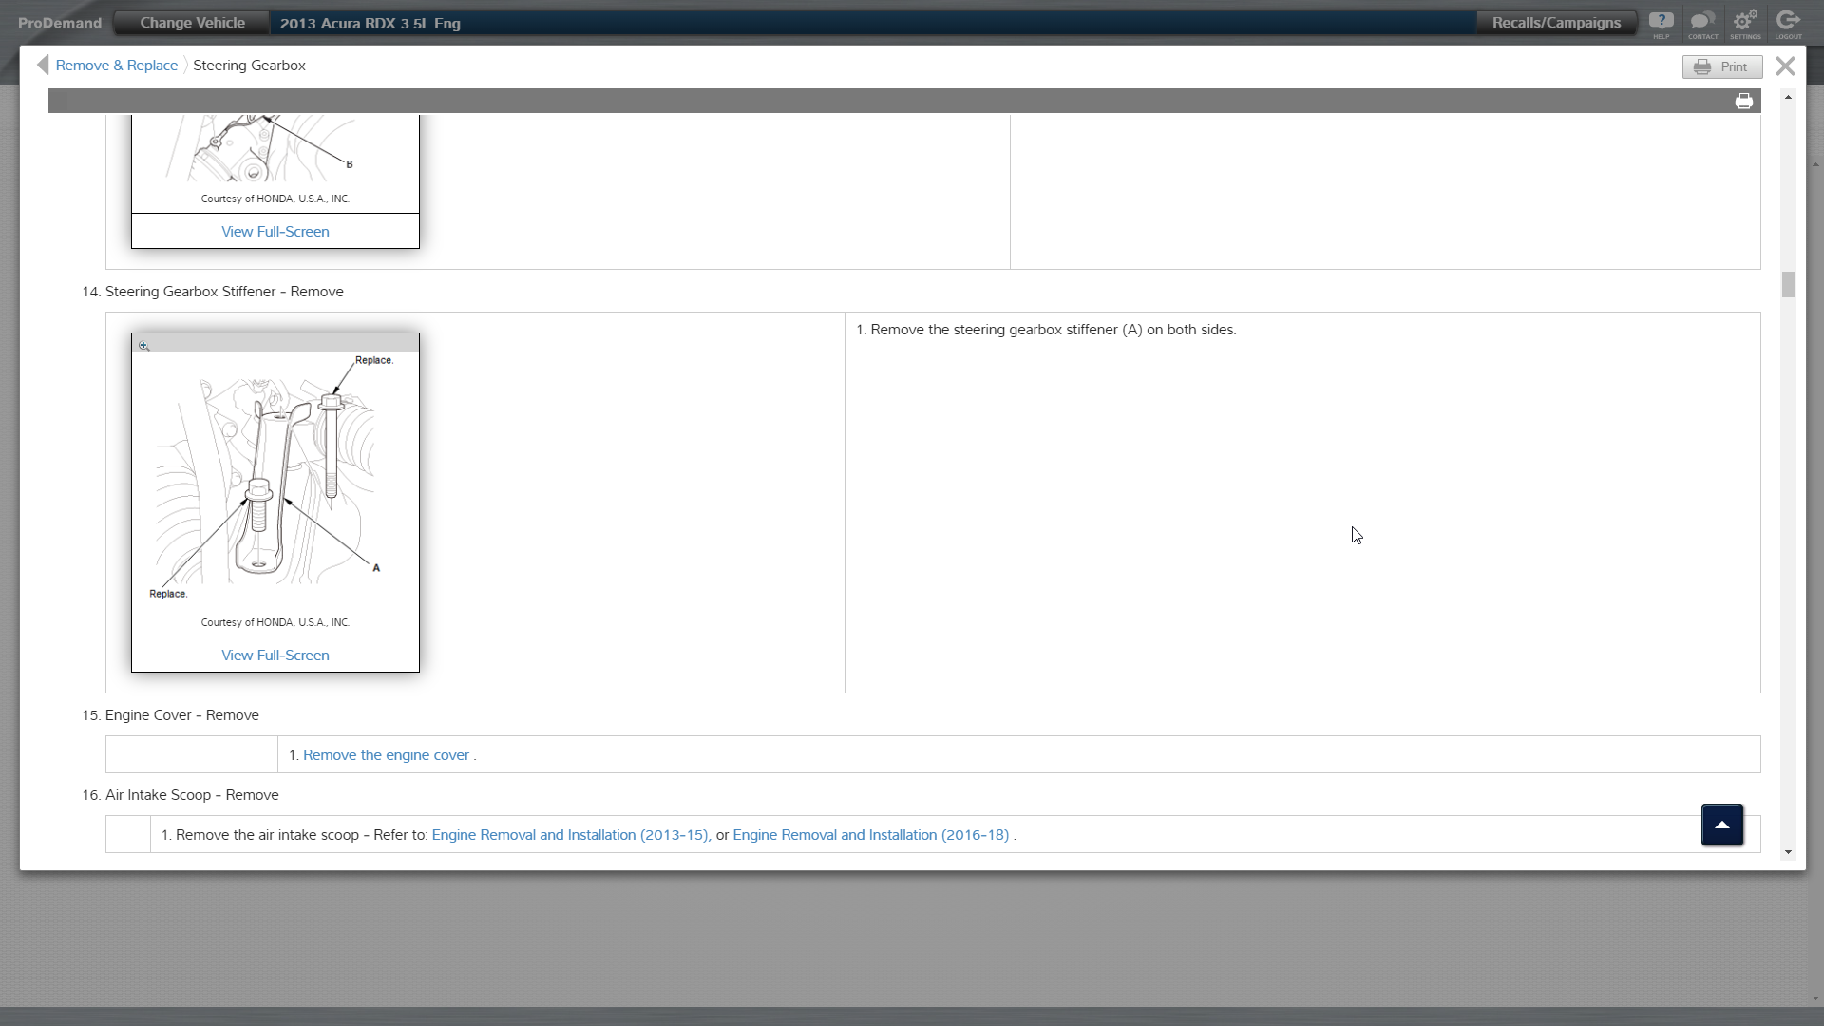Open Engine Removal and Installation (2013-15)
The width and height of the screenshot is (1824, 1026).
pyautogui.click(x=570, y=835)
